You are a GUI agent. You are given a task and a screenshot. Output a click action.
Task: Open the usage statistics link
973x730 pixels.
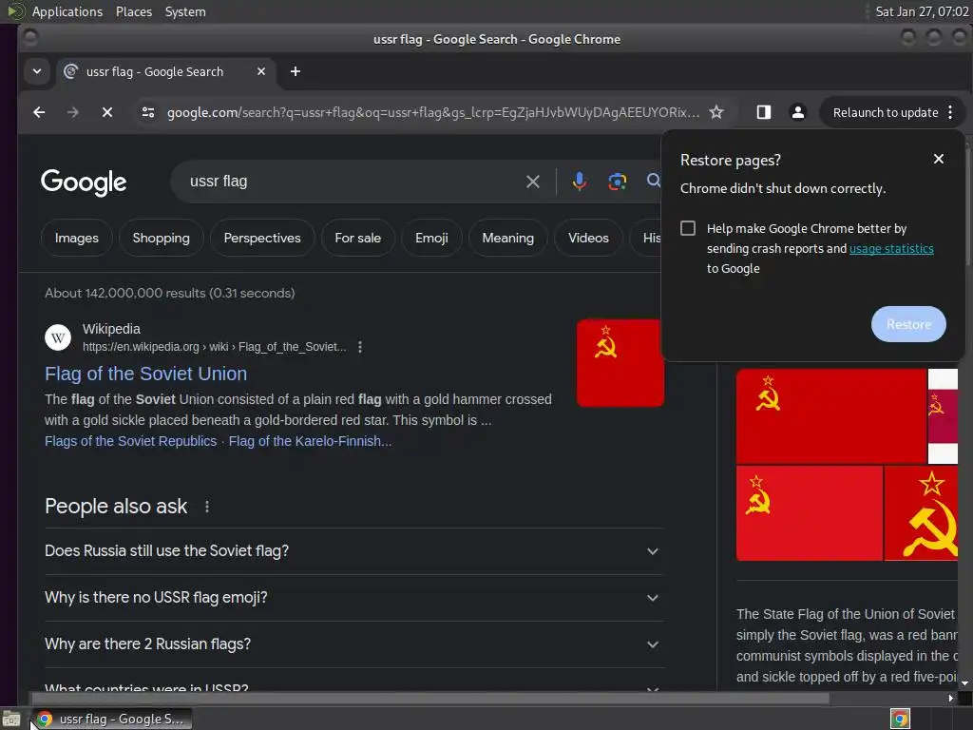tap(891, 248)
